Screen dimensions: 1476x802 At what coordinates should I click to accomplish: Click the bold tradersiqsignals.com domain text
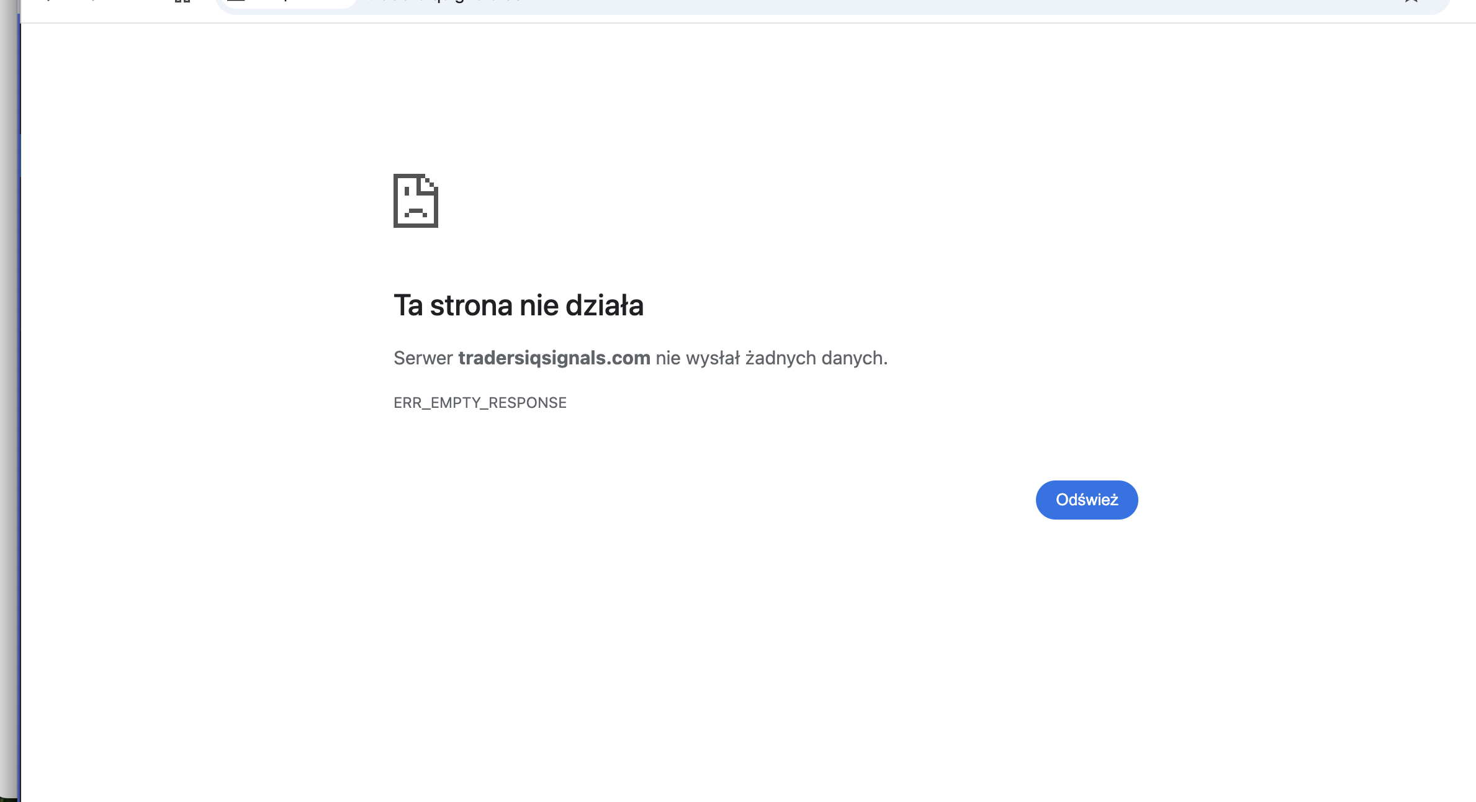[554, 358]
